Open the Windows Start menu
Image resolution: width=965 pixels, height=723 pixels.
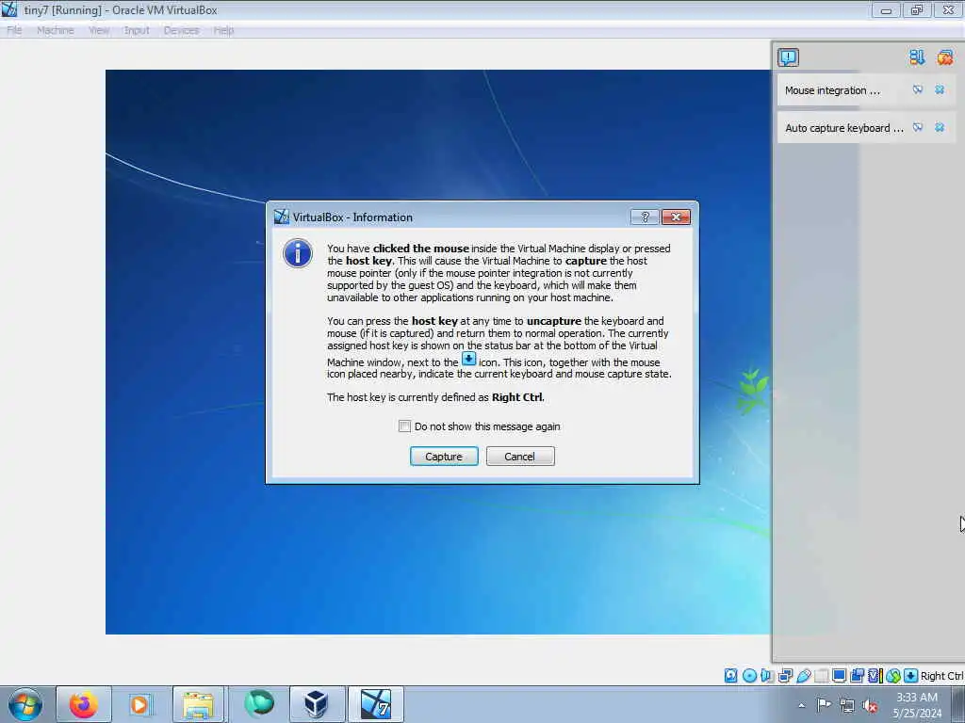(x=25, y=704)
